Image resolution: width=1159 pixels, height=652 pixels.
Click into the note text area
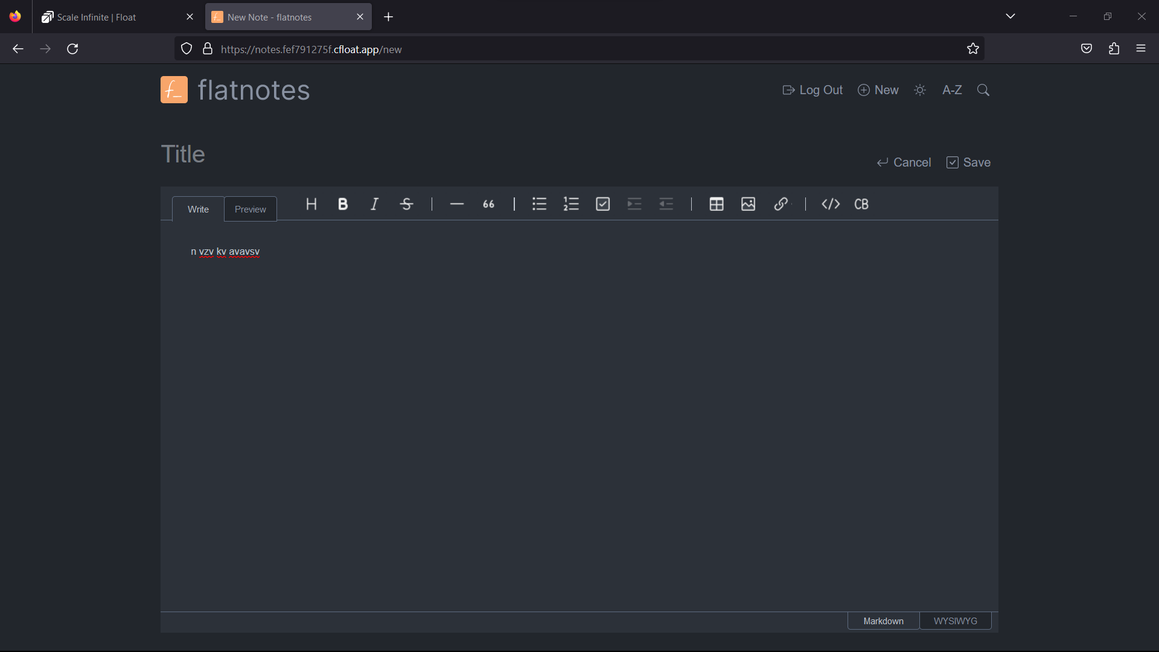click(x=579, y=417)
